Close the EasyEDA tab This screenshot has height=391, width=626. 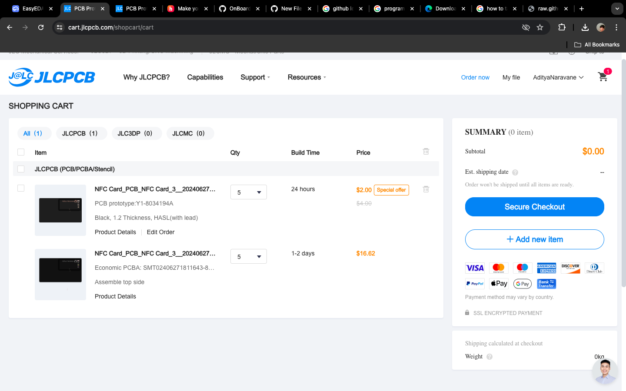[51, 9]
